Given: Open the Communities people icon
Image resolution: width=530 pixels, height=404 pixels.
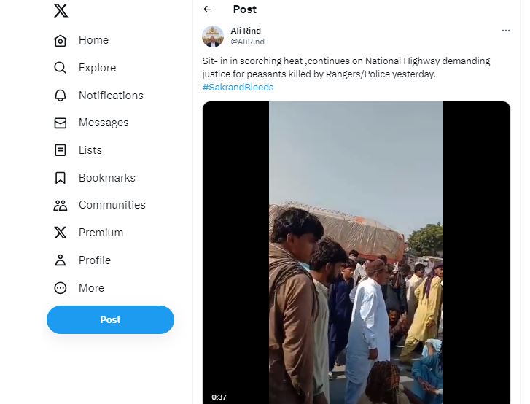Looking at the screenshot, I should coord(61,206).
